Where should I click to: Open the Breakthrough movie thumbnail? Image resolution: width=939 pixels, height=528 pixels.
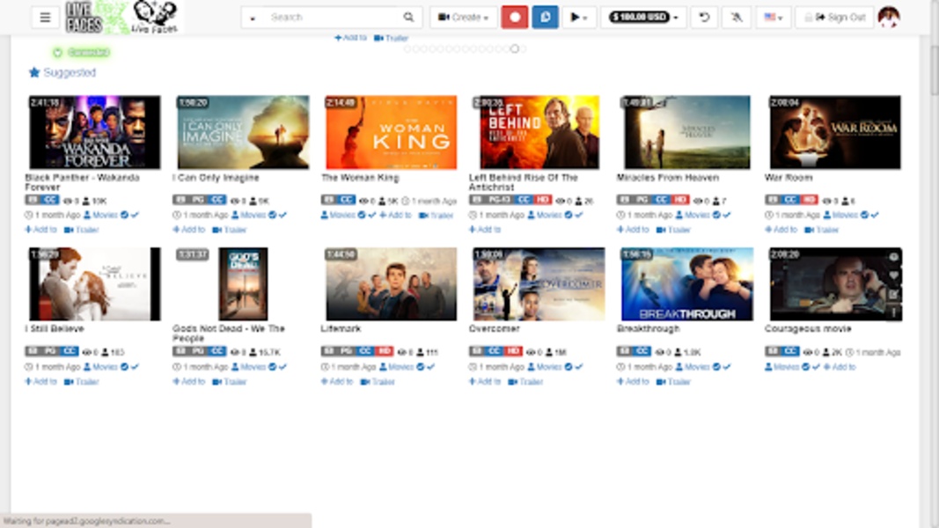click(687, 284)
